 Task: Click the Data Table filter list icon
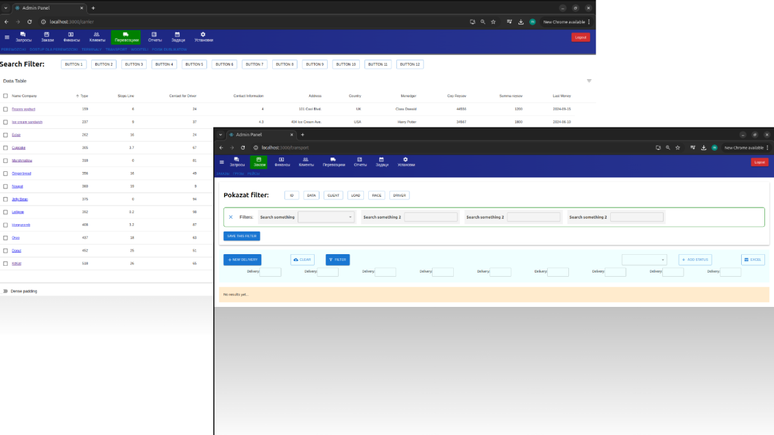[x=589, y=81]
